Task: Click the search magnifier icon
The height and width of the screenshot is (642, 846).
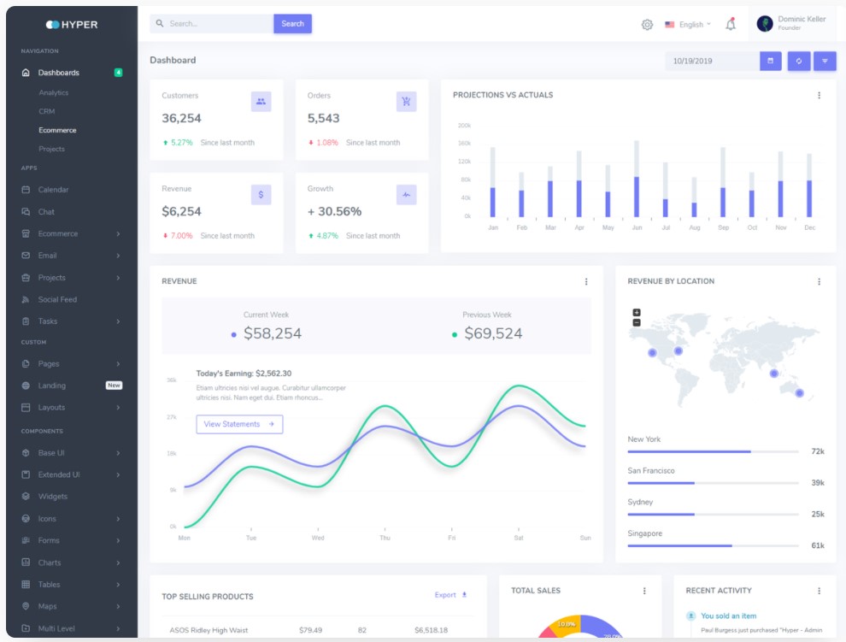Action: (x=160, y=23)
